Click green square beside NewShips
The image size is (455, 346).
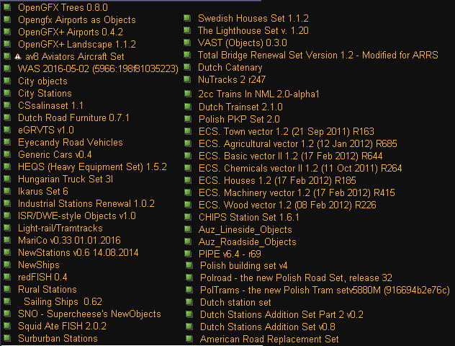point(7,265)
